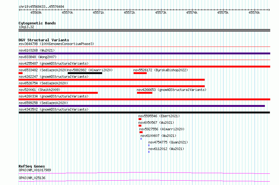Open the nsv4266653 gnomADStructuralVariants feature
This screenshot has width=279, height=185.
(x=145, y=93)
